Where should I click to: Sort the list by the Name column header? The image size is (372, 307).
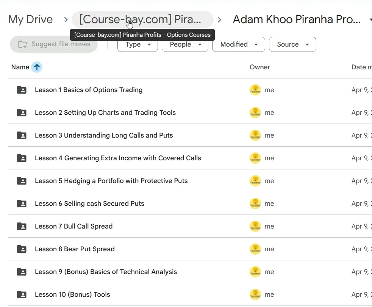(20, 67)
